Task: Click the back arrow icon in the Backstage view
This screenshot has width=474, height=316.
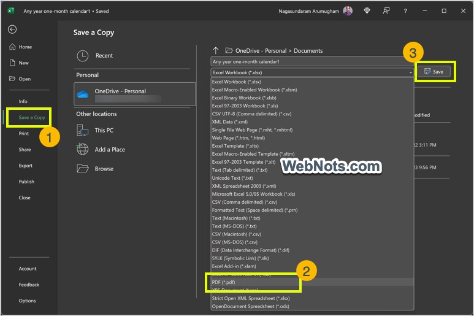Action: coord(12,29)
